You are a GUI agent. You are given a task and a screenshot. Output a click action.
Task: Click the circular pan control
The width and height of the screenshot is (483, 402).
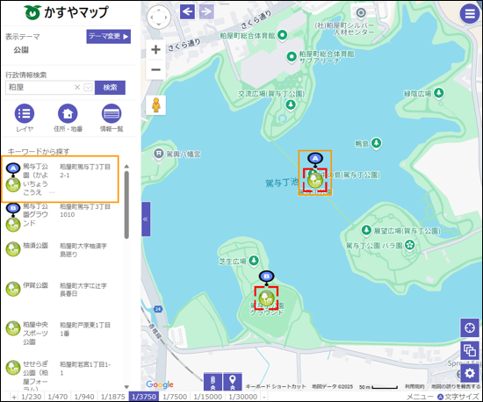point(159,17)
